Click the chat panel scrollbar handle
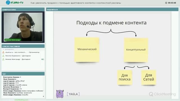 point(43,97)
